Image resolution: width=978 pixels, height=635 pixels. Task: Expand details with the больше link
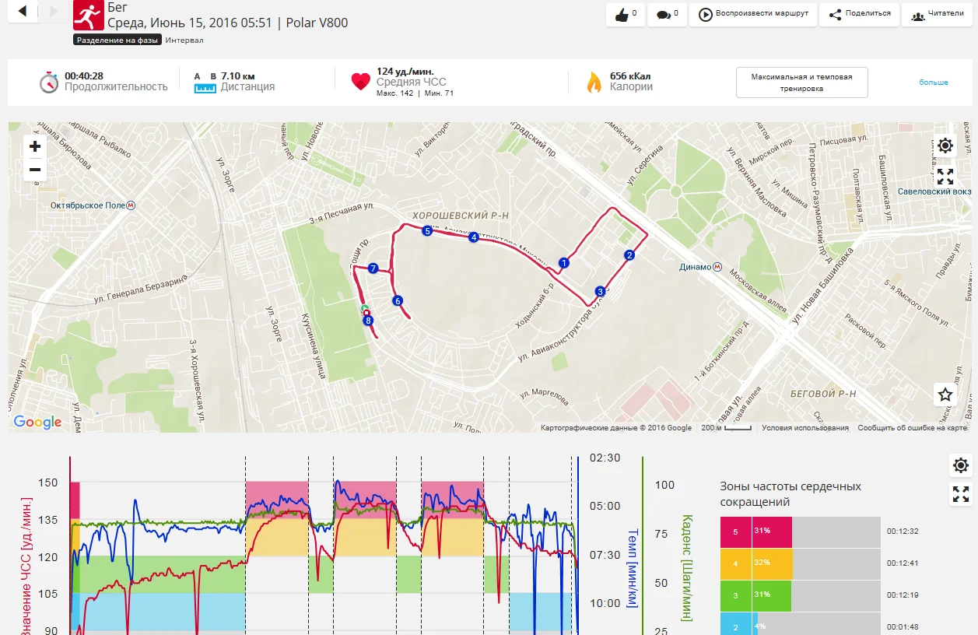(934, 82)
